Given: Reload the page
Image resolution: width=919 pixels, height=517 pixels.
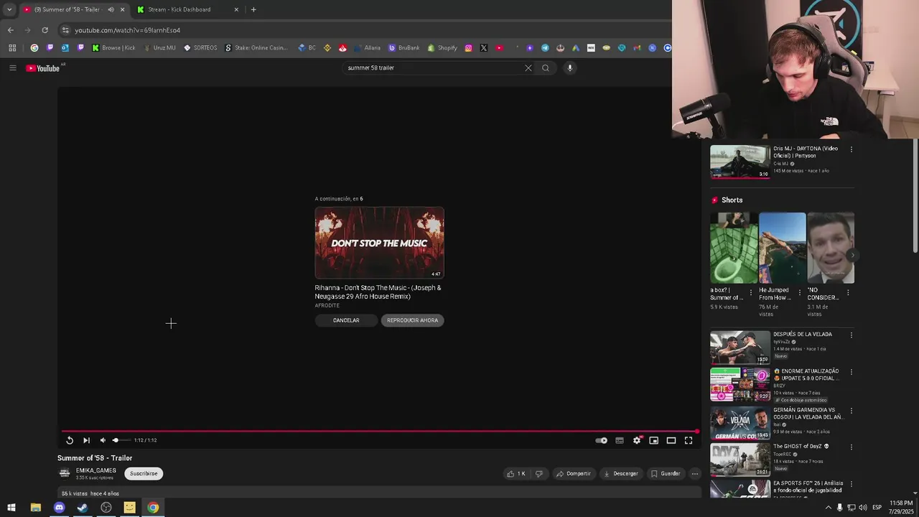Looking at the screenshot, I should click(x=45, y=30).
